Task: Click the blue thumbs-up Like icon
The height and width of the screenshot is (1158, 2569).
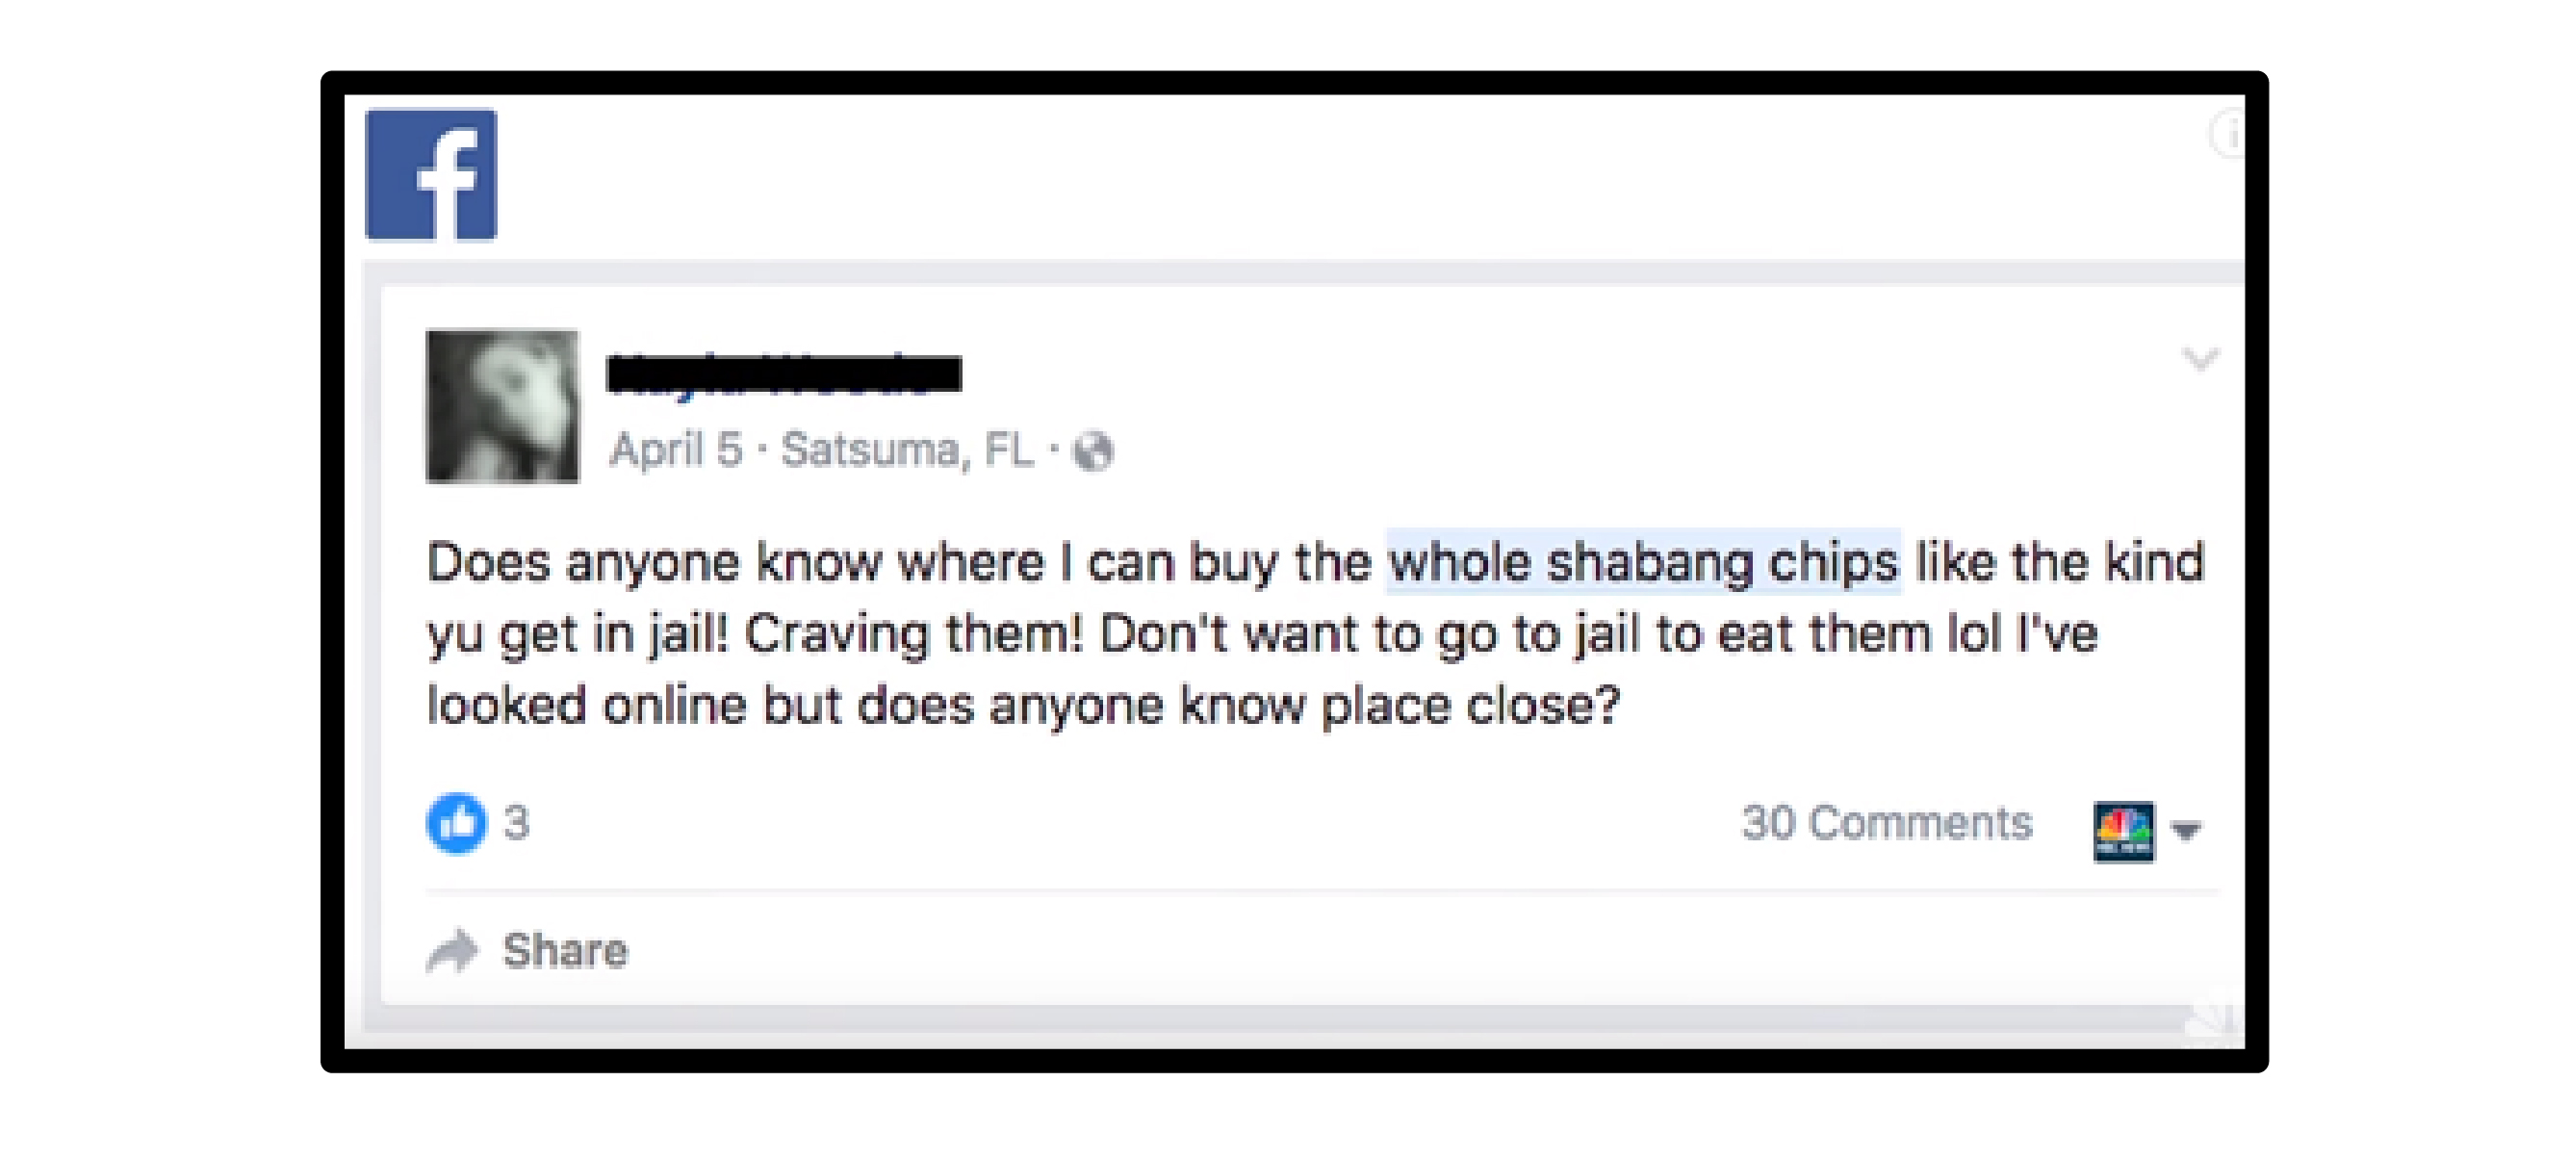Action: pyautogui.click(x=457, y=823)
